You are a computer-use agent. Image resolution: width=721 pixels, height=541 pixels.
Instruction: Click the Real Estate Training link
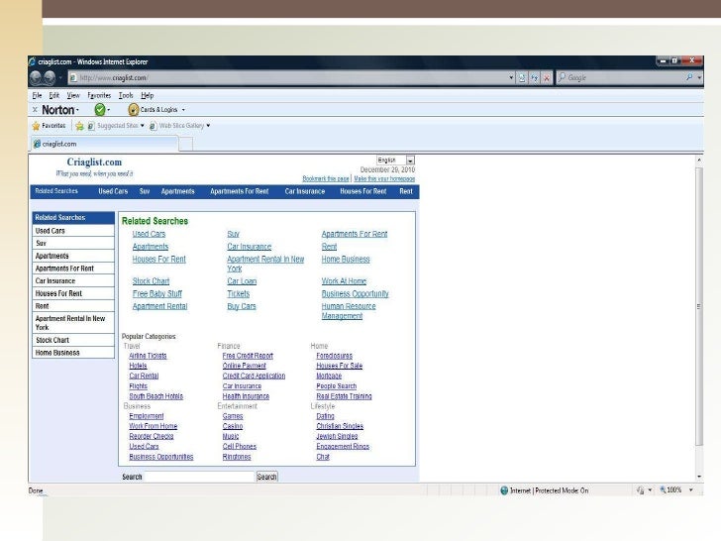(x=344, y=396)
